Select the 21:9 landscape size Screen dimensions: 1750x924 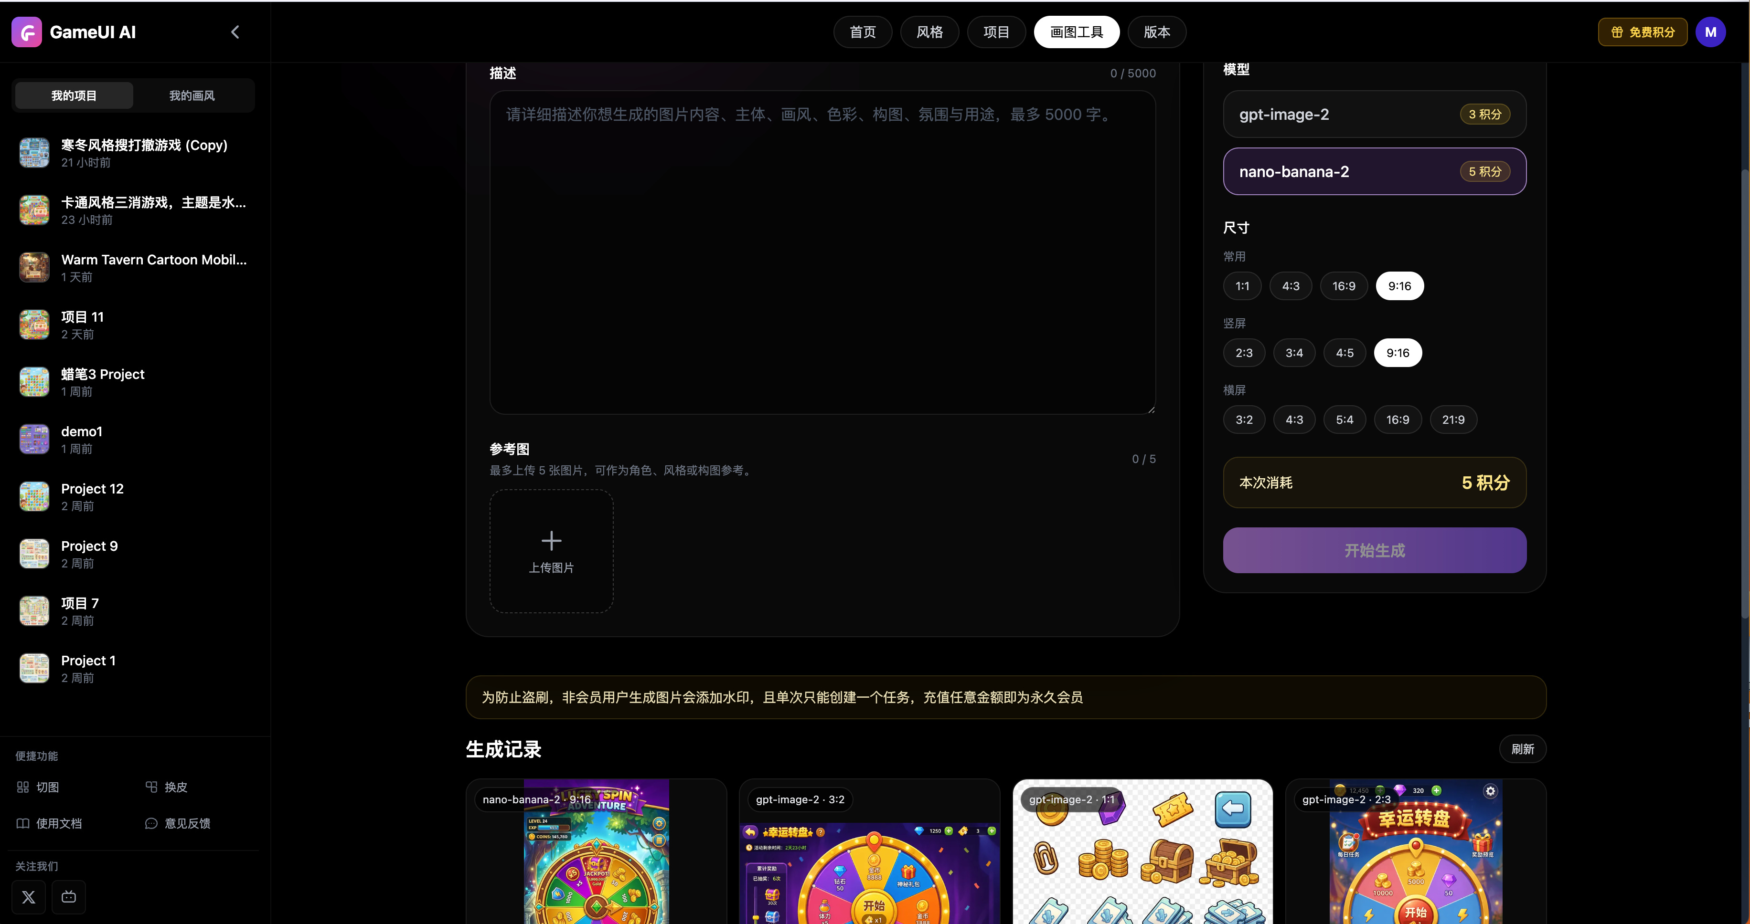coord(1453,420)
